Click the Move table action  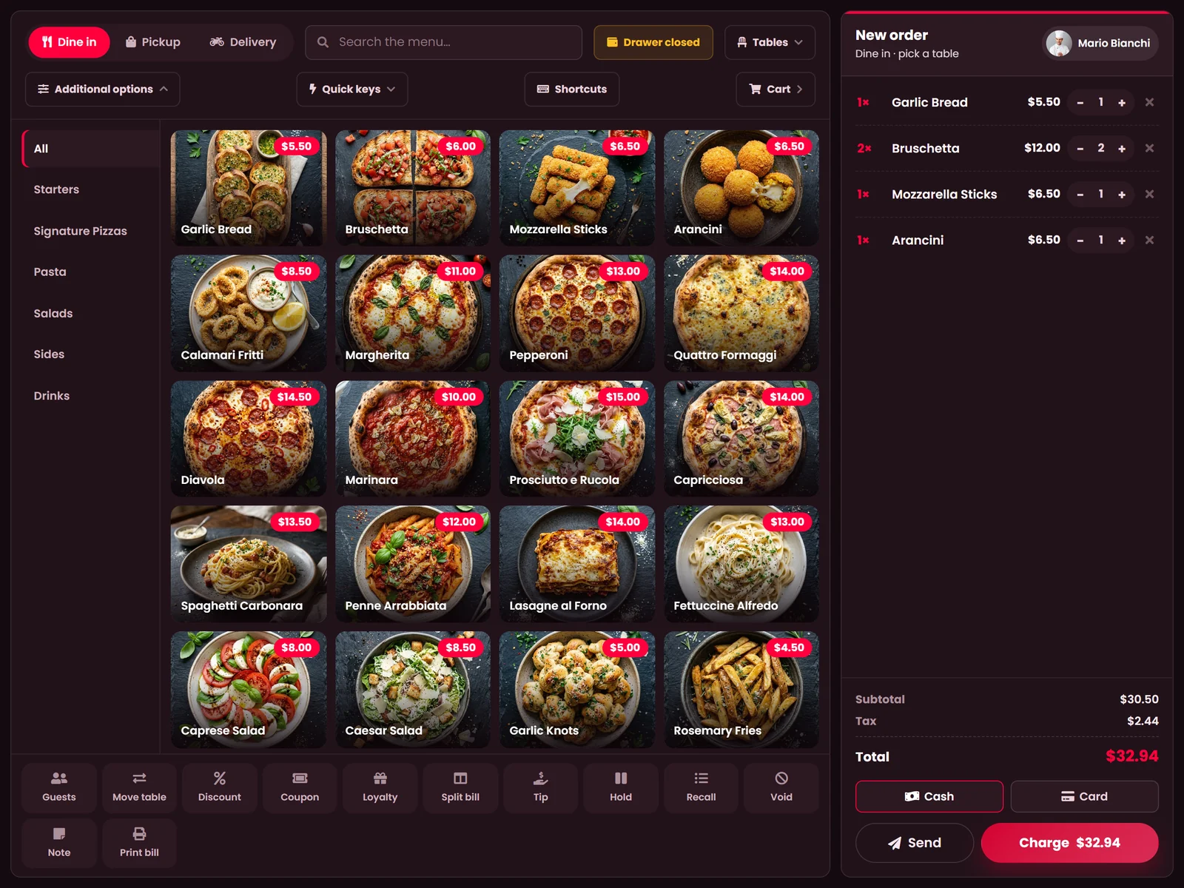point(139,787)
